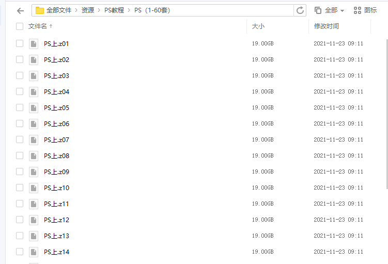Click the file icon of PS上.z11

[34, 204]
